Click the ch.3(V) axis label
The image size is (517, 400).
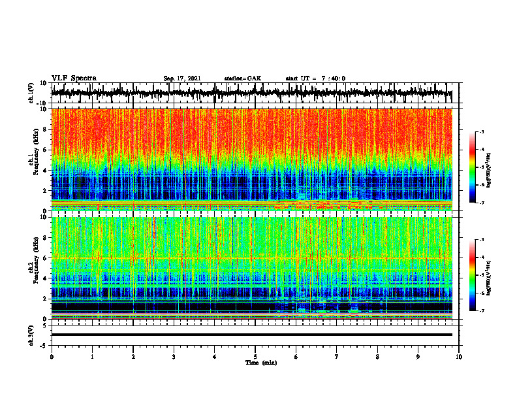31,335
